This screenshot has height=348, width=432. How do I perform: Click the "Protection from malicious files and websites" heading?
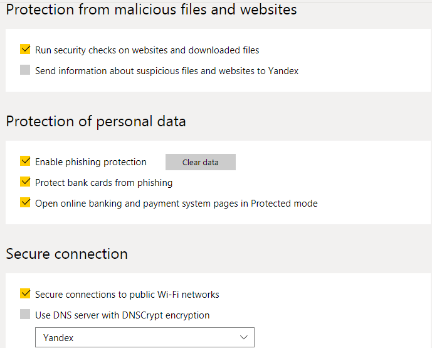(x=151, y=10)
